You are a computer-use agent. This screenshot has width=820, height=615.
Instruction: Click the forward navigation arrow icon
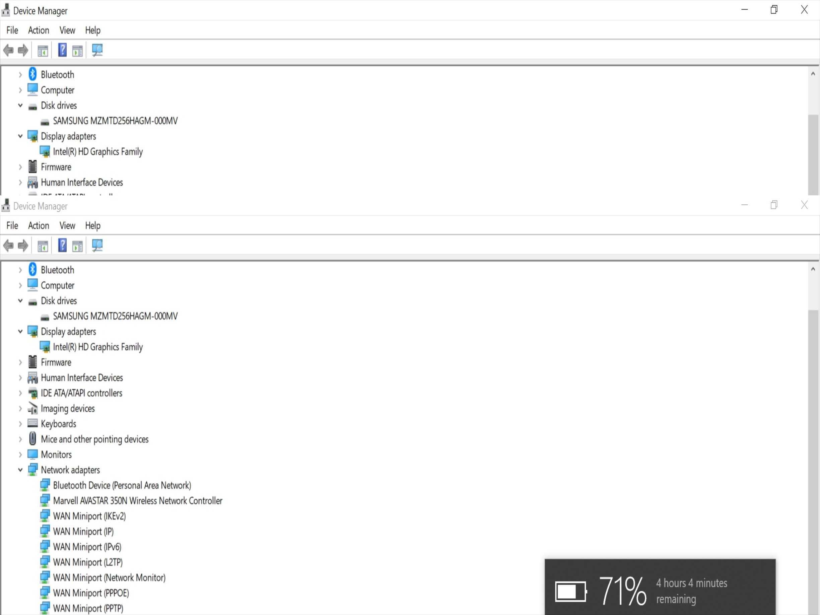(x=22, y=50)
